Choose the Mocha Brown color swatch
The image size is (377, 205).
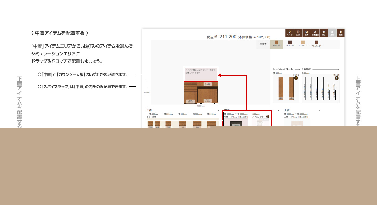coord(290,44)
